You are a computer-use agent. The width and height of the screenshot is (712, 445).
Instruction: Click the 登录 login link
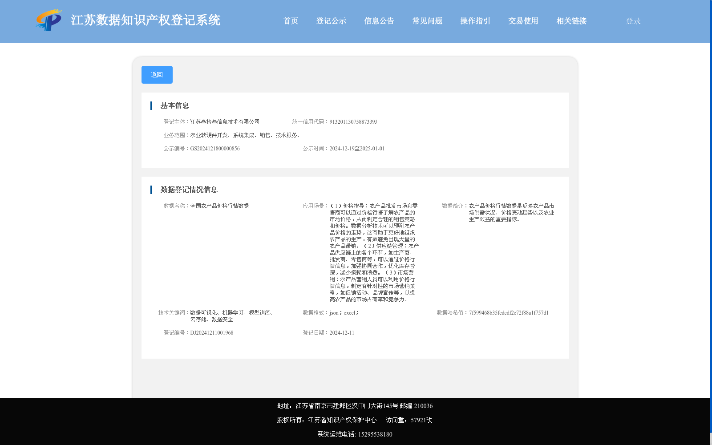tap(633, 21)
